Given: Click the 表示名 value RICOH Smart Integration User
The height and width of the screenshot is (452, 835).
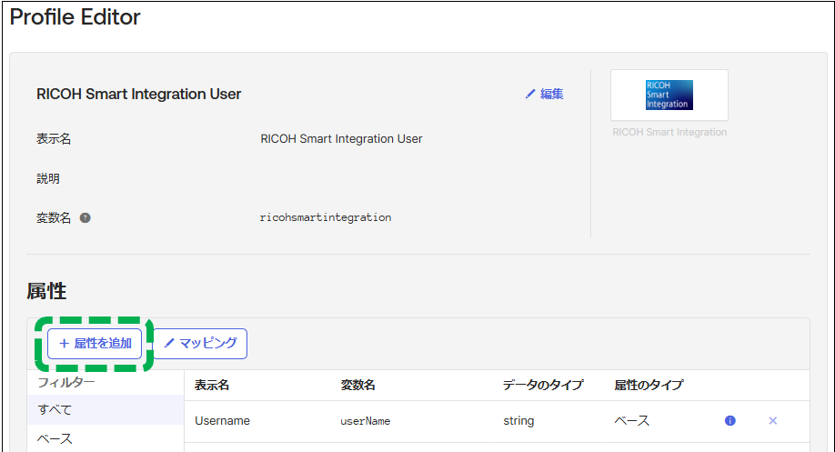Looking at the screenshot, I should point(341,139).
